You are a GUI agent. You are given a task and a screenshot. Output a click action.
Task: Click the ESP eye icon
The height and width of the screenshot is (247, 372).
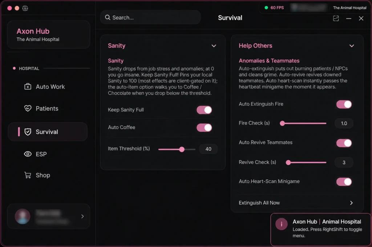tap(28, 154)
